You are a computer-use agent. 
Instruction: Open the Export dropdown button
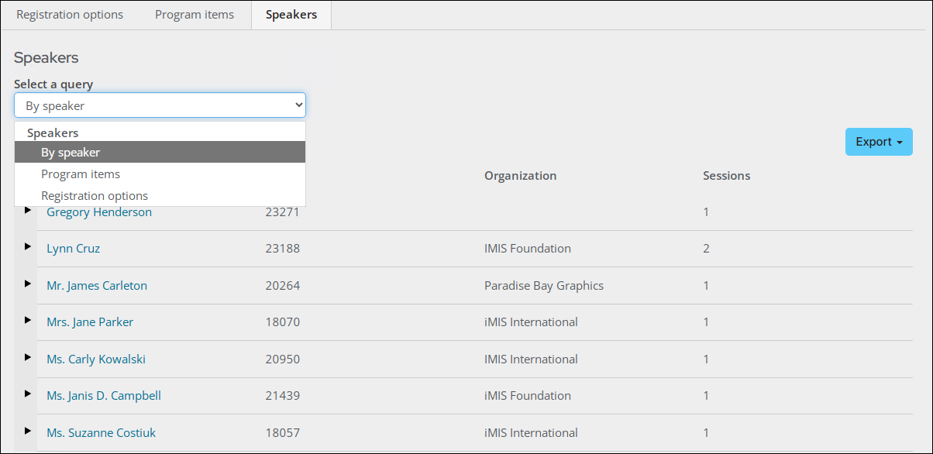(x=878, y=142)
